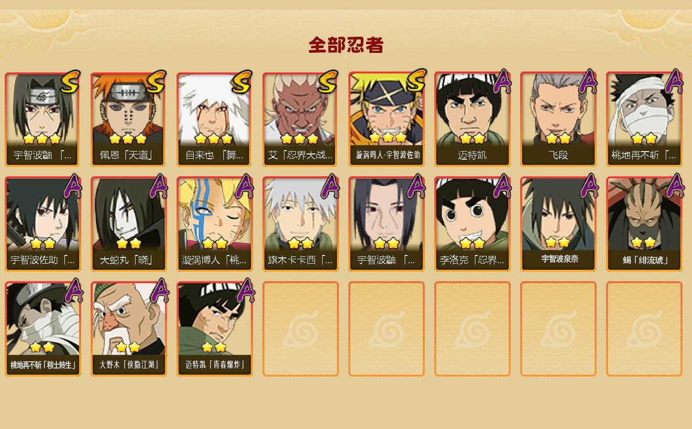Choose 迈特凯「青春爆炸」 ninja card
This screenshot has width=692, height=429.
click(x=214, y=329)
